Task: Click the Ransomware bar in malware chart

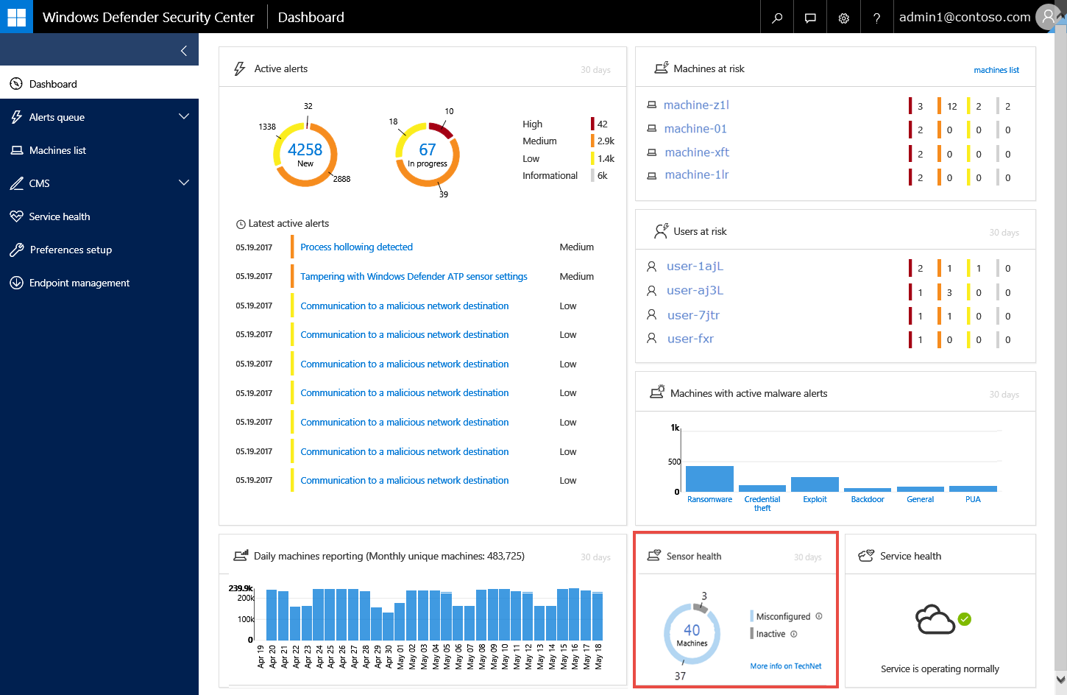Action: 709,479
